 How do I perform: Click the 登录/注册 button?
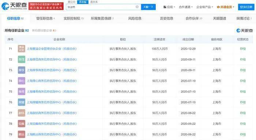tap(246, 7)
